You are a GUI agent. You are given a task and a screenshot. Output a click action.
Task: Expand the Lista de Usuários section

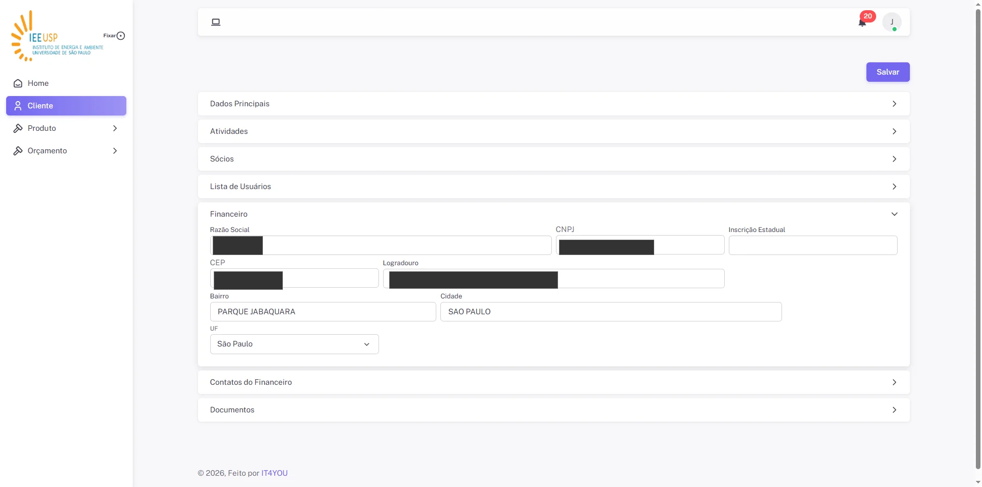(x=553, y=187)
